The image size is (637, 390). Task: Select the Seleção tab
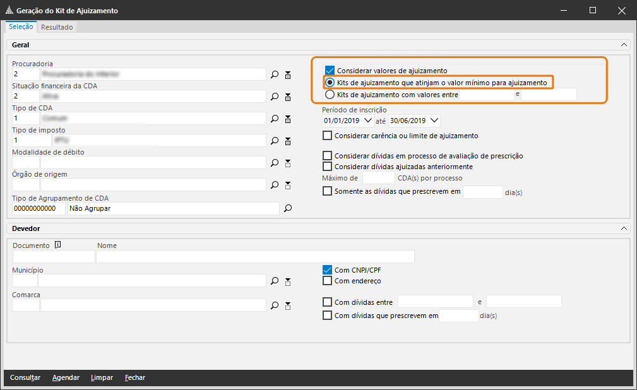[21, 27]
